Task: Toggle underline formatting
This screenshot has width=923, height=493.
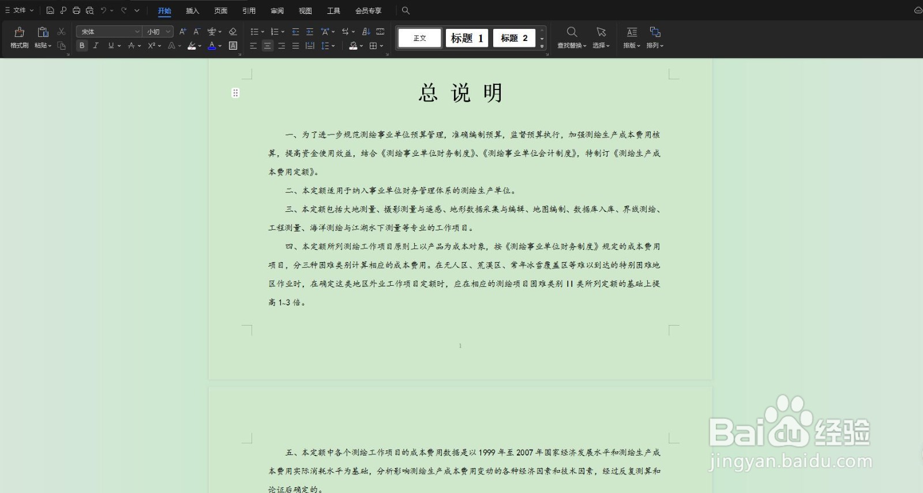Action: (111, 46)
